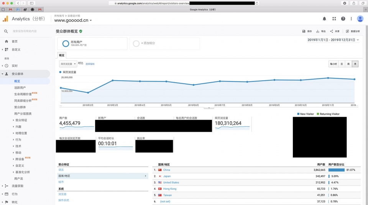The height and width of the screenshot is (205, 368).
Task: Set chart granularity to 月
Action: (355, 64)
